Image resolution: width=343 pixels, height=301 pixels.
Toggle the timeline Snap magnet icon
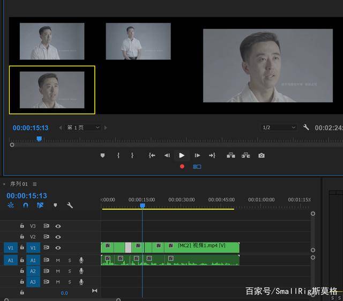pyautogui.click(x=25, y=205)
